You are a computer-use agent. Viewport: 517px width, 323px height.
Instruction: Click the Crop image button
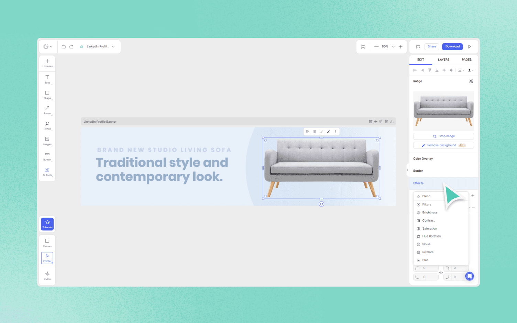click(x=443, y=136)
